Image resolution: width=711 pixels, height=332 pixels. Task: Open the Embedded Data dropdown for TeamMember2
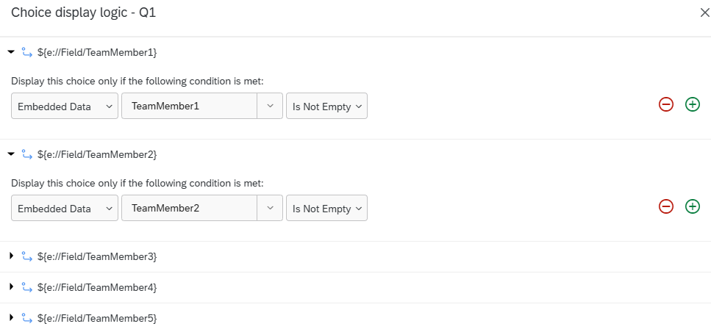point(65,208)
